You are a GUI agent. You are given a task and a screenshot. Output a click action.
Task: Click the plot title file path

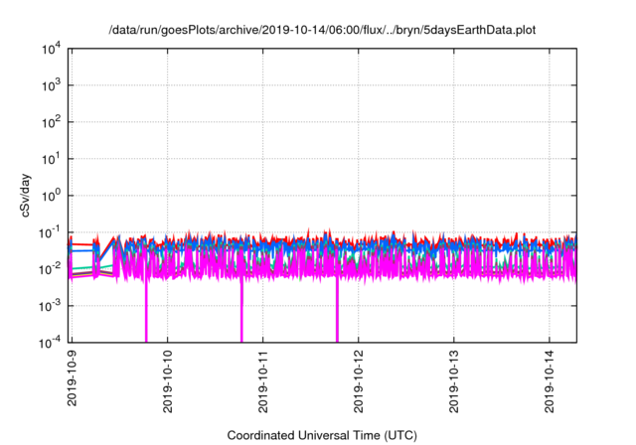322,30
